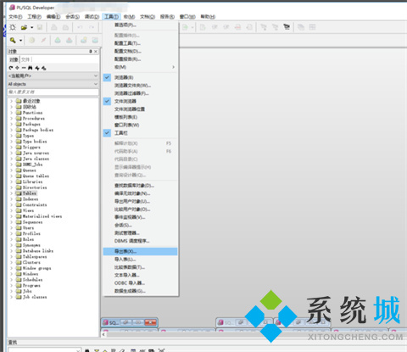
Task: Select 数据生成器(G)... menu entry
Action: [x=140, y=291]
